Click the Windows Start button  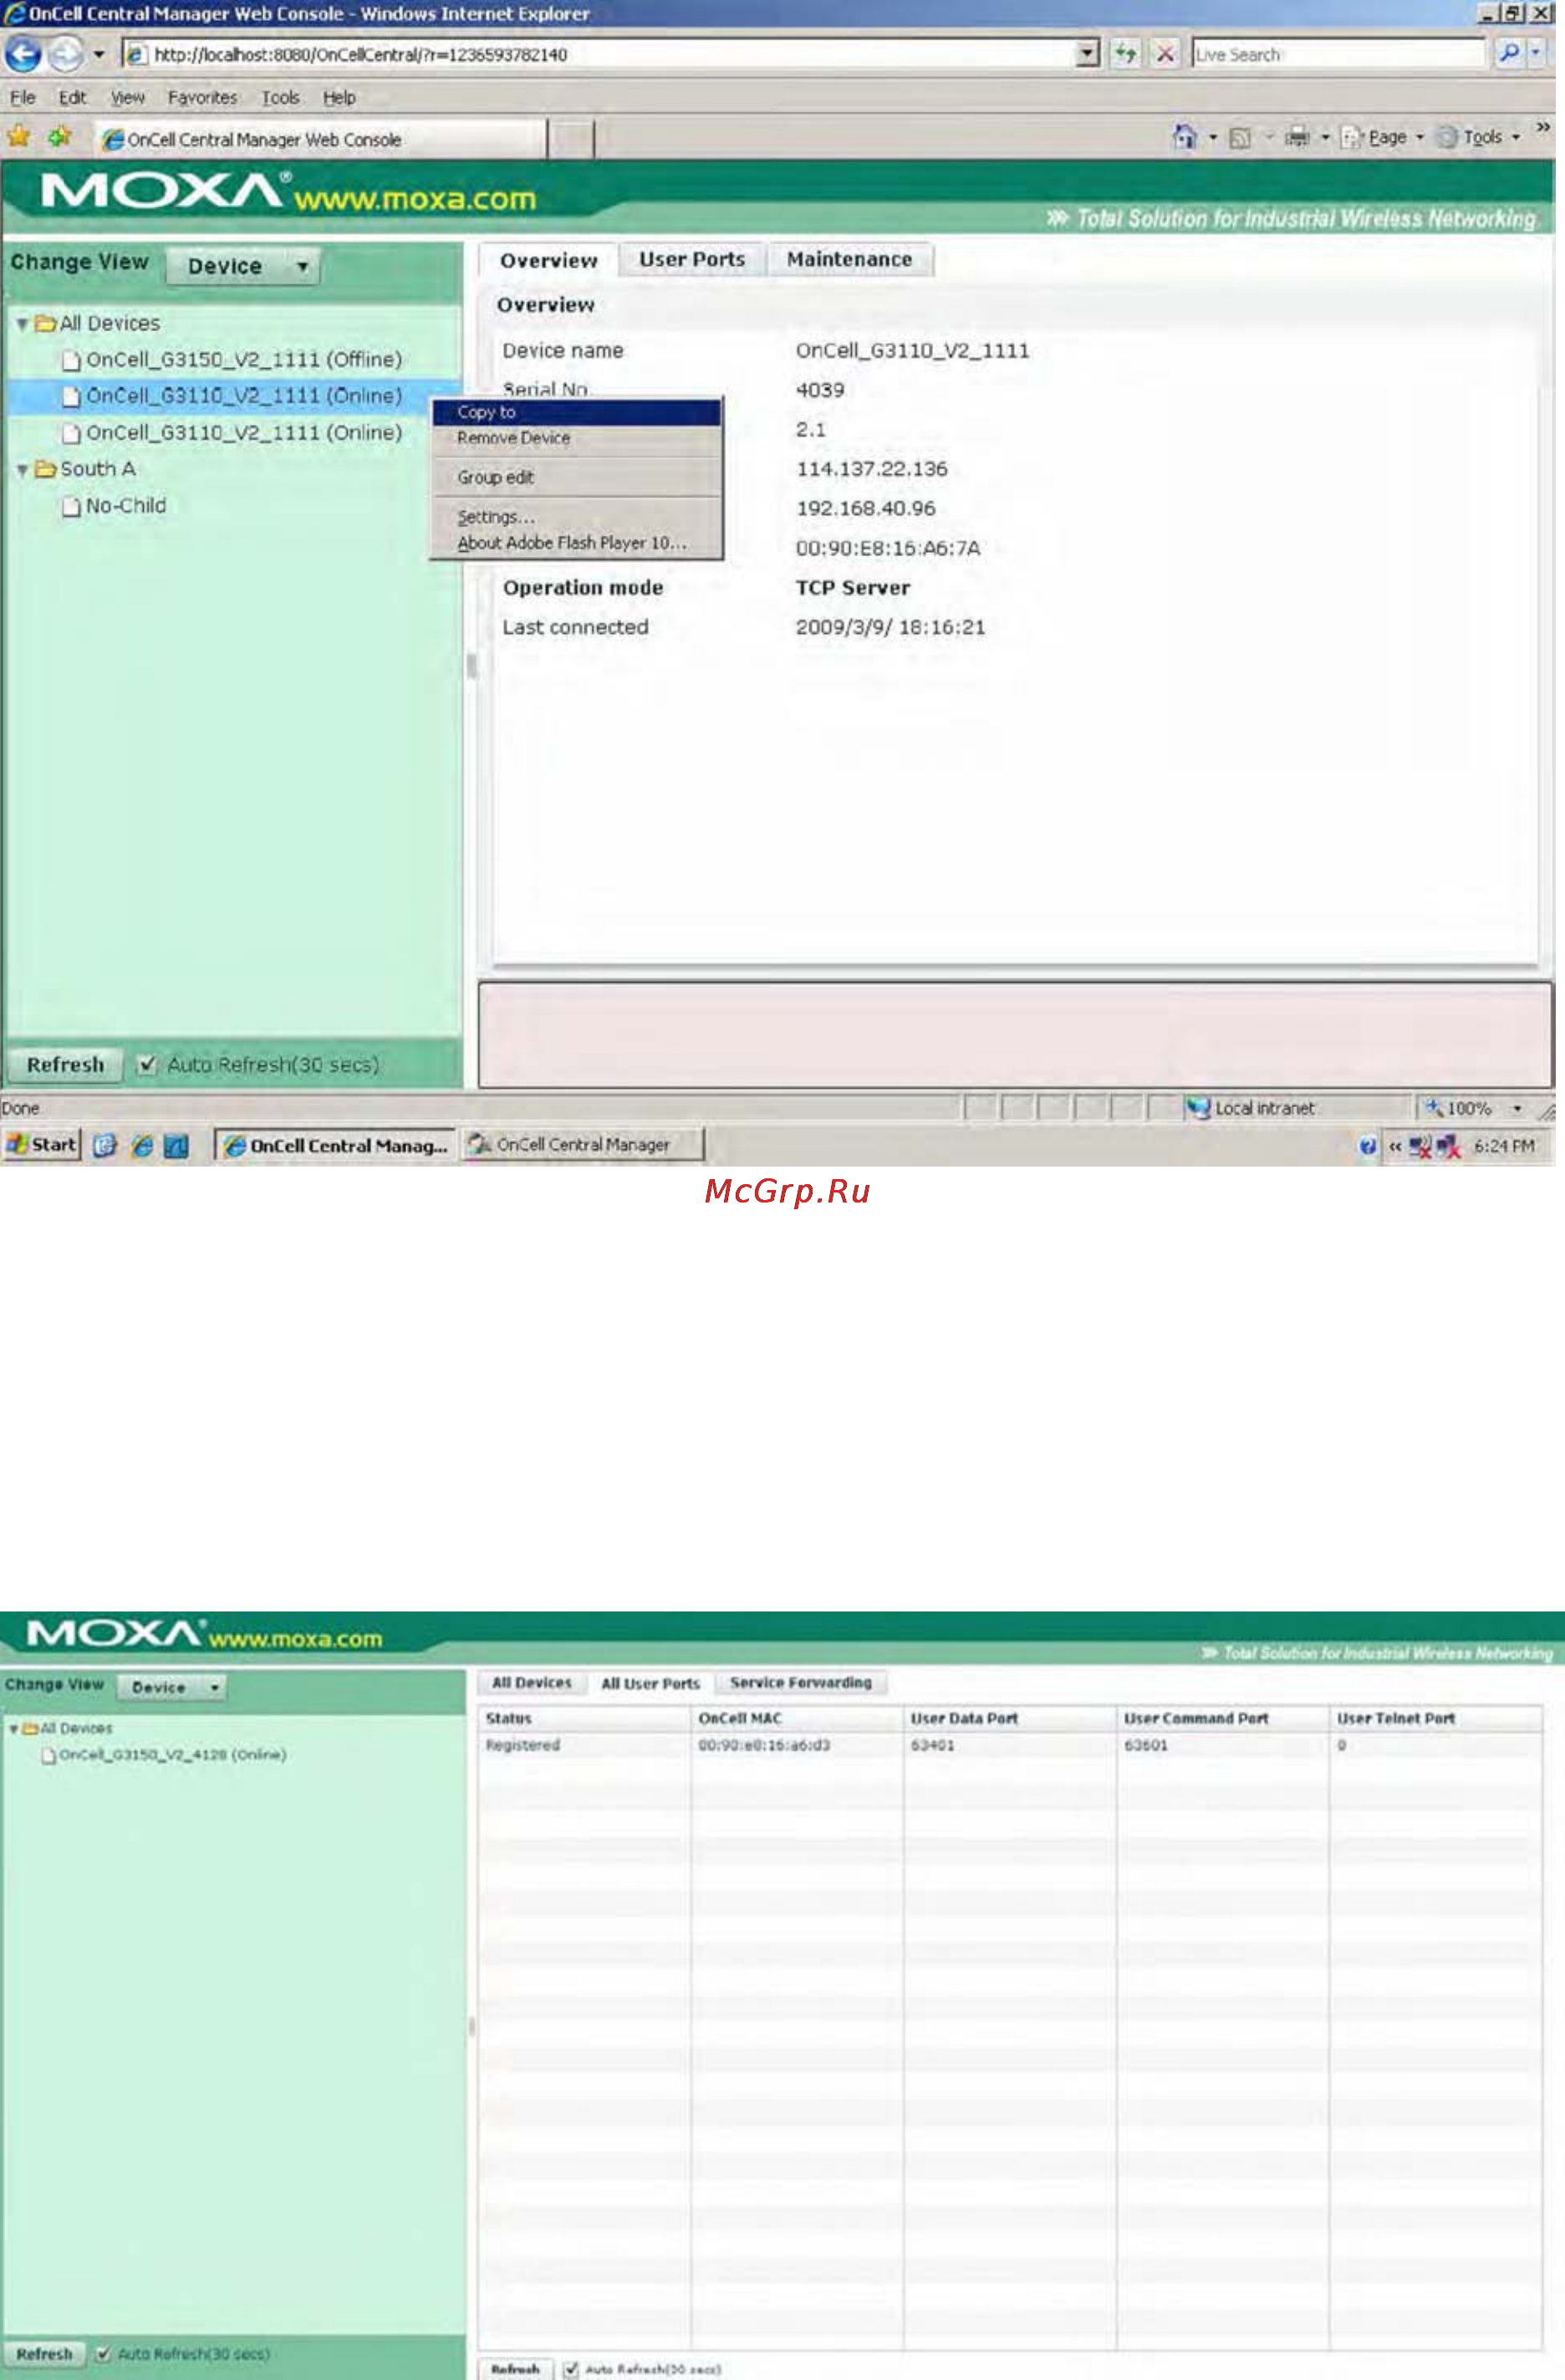[42, 1145]
